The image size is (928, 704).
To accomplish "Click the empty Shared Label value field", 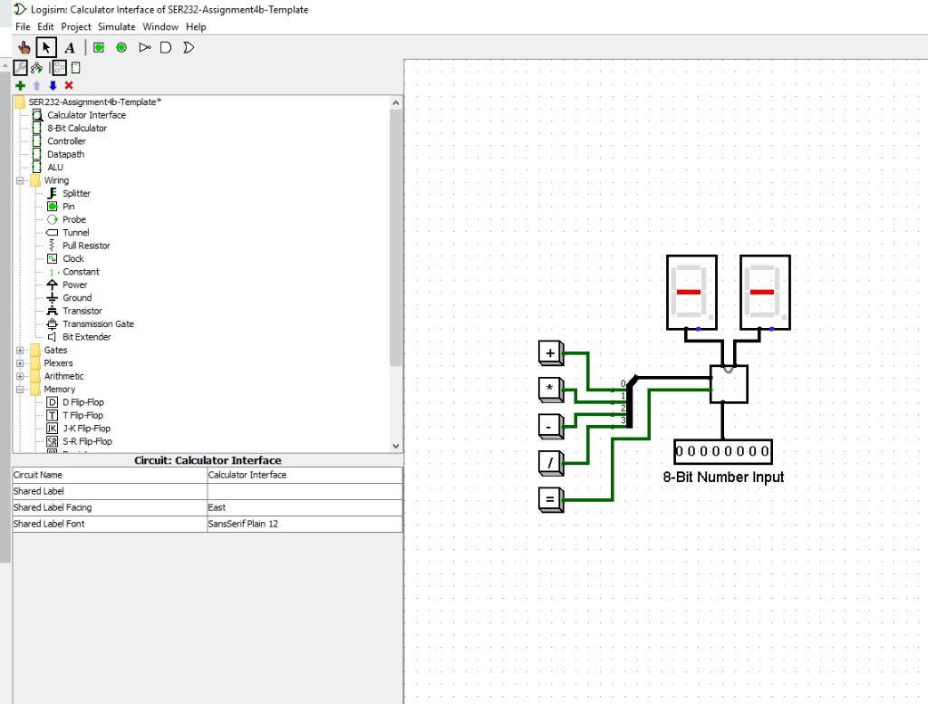I will (x=304, y=491).
